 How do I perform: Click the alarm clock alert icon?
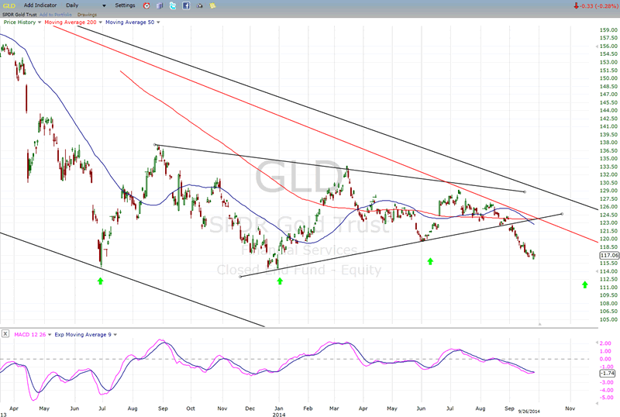point(146,5)
